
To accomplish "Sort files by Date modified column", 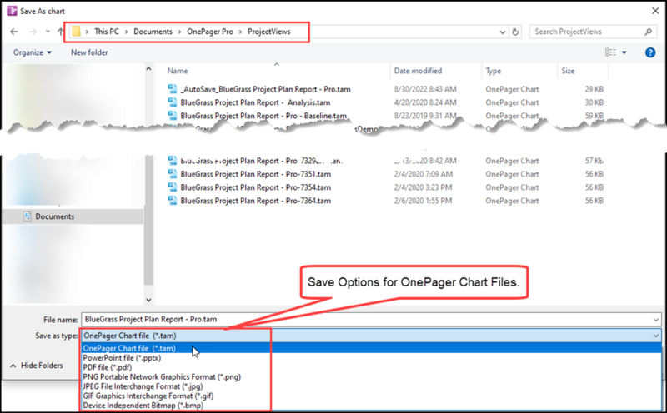I will [x=418, y=71].
